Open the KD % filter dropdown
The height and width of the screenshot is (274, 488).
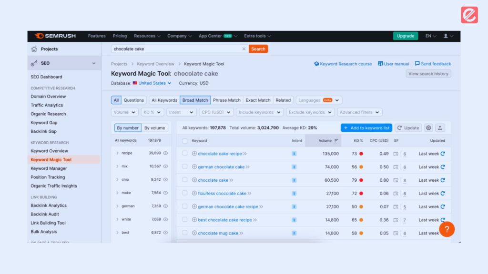coord(152,112)
